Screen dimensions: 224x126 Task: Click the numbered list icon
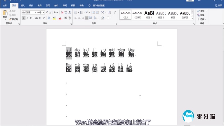tap(81, 12)
